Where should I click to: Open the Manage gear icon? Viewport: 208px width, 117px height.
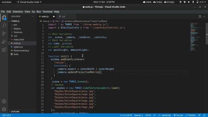coord(4,109)
